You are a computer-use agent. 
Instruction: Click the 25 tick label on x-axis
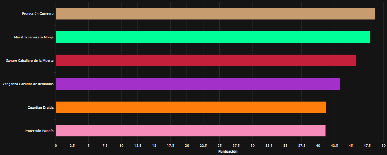click(220, 146)
